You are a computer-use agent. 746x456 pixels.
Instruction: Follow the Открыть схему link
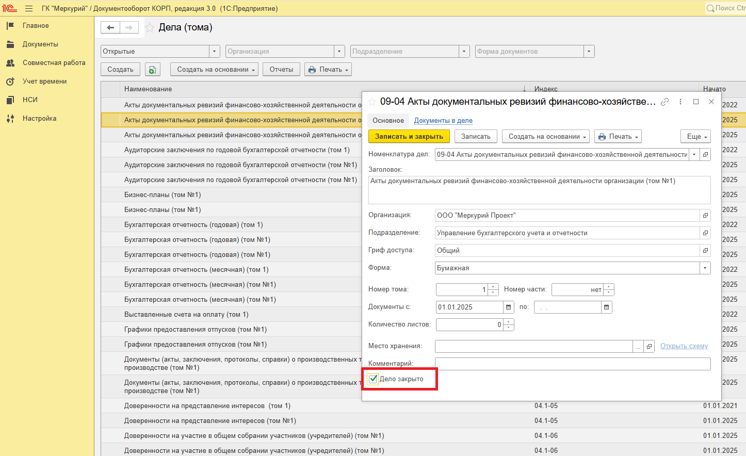684,346
